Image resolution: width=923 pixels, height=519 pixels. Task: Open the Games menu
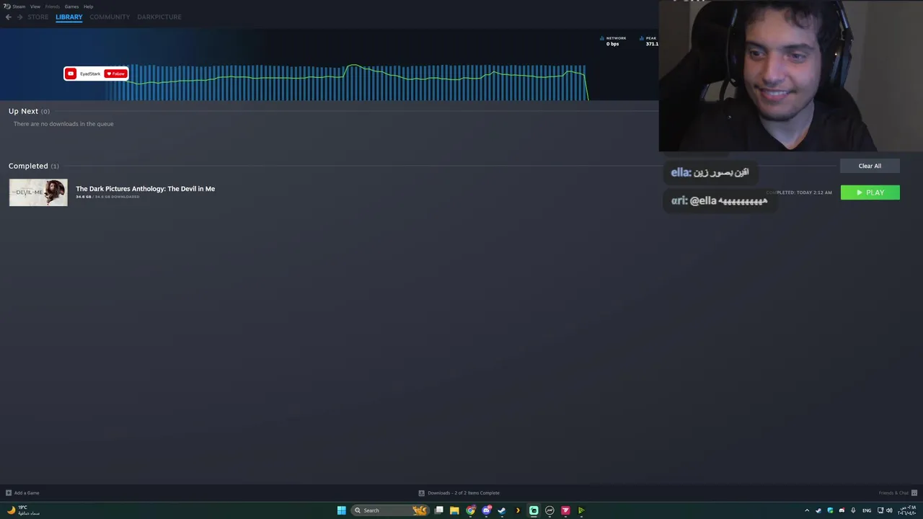72,6
